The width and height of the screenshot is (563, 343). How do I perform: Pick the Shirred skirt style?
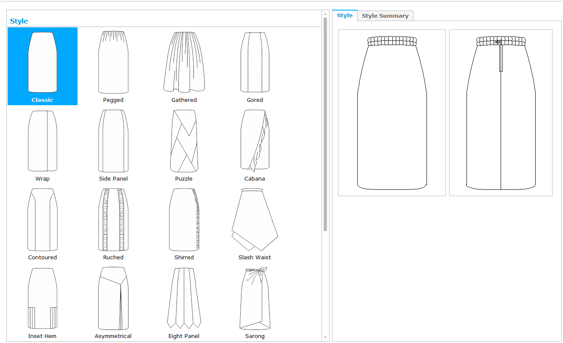point(184,223)
